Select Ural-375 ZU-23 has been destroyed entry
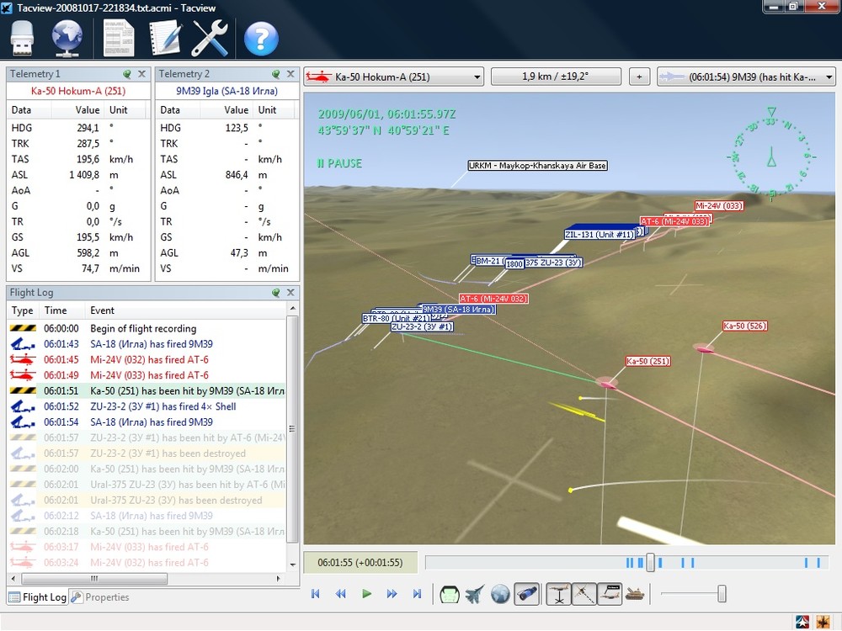Viewport: 842px width, 631px height. tap(147, 500)
